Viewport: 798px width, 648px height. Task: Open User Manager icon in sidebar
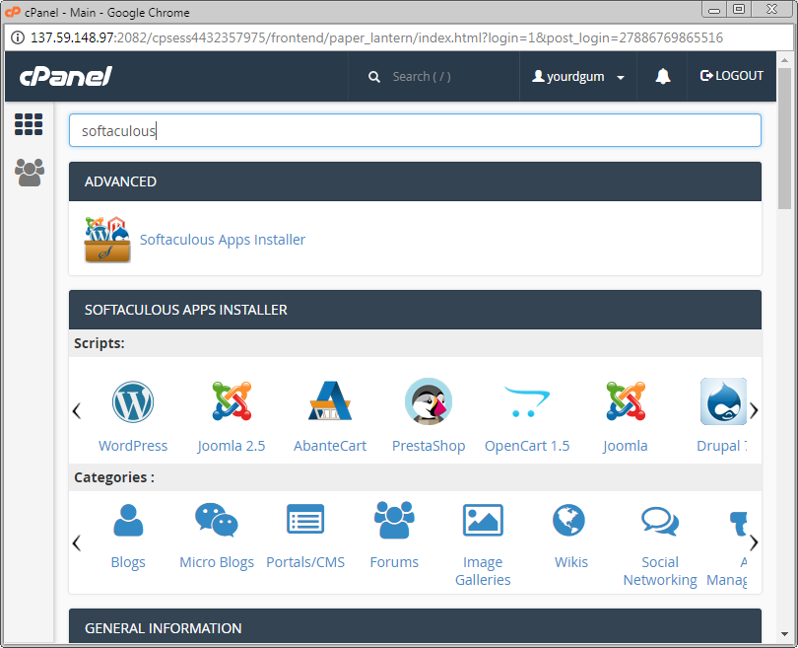[x=30, y=173]
